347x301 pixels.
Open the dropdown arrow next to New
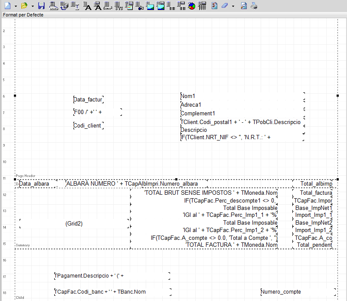[16, 6]
